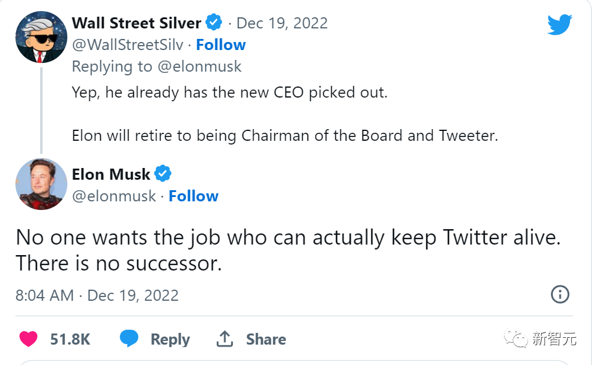Viewport: 596px width, 365px height.
Task: Click the Twitter bird logo
Action: coord(560,25)
